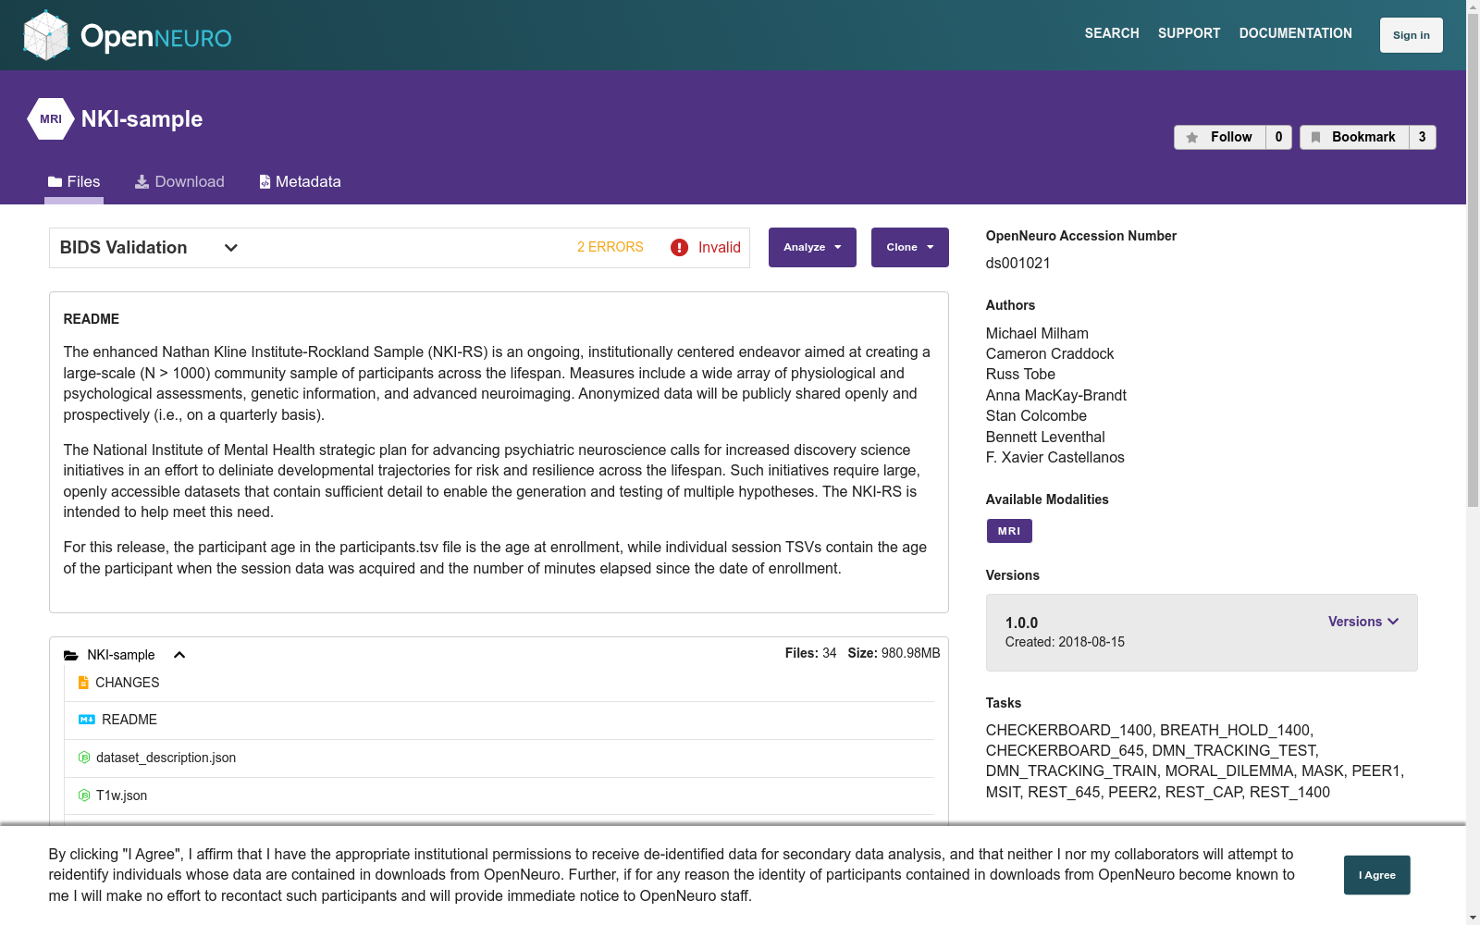Click author Michael Milham
1480x925 pixels.
click(x=1037, y=333)
